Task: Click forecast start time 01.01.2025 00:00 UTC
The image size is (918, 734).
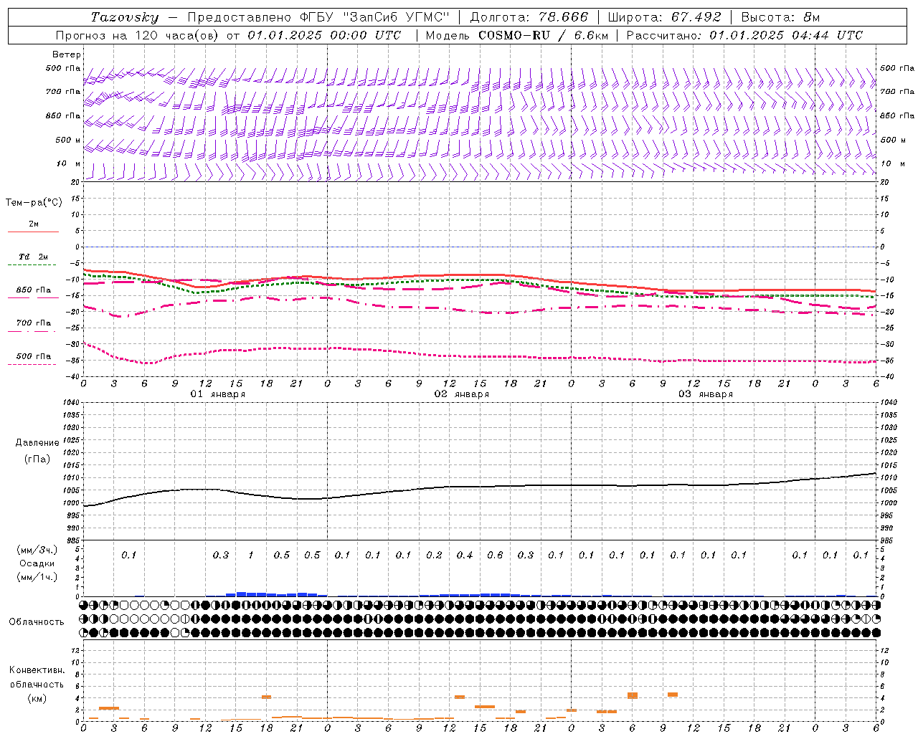Action: point(325,35)
